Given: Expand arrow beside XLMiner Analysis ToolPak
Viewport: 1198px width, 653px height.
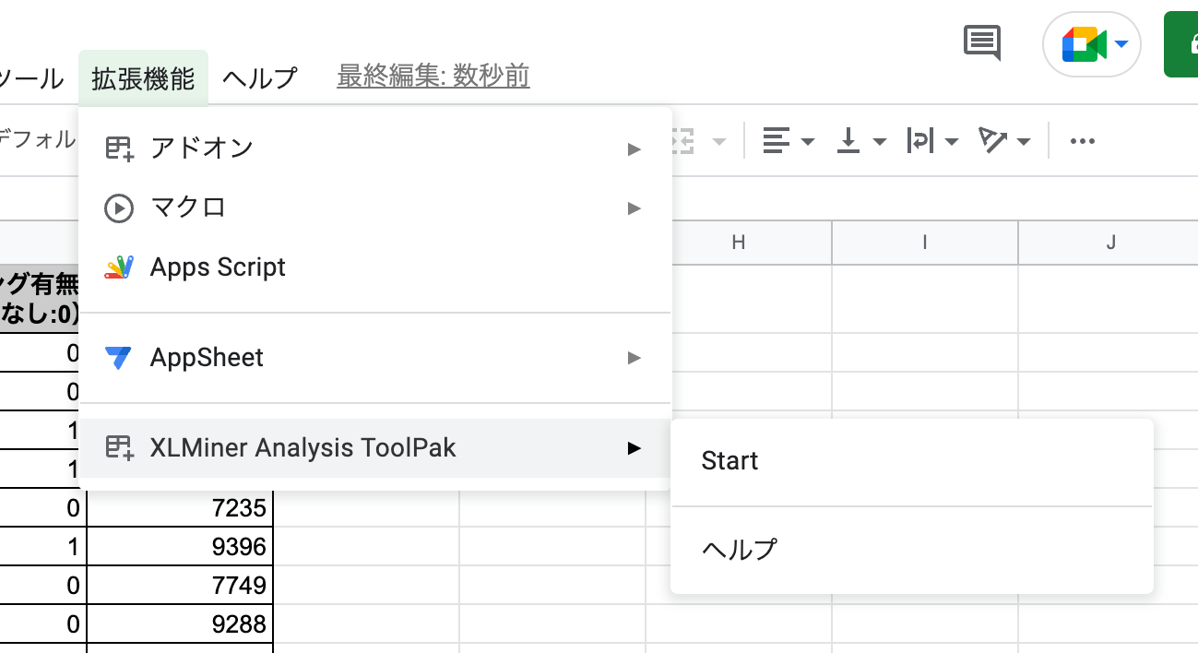Looking at the screenshot, I should pyautogui.click(x=634, y=448).
